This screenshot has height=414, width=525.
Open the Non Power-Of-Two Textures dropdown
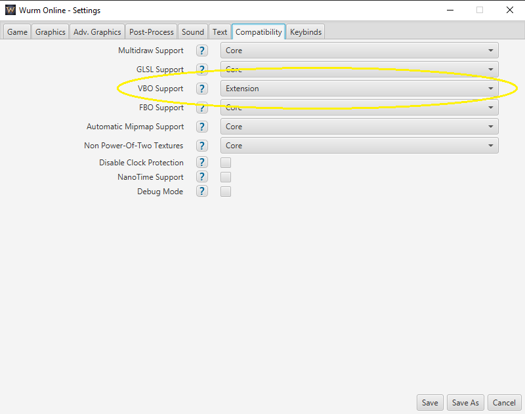[x=359, y=146]
